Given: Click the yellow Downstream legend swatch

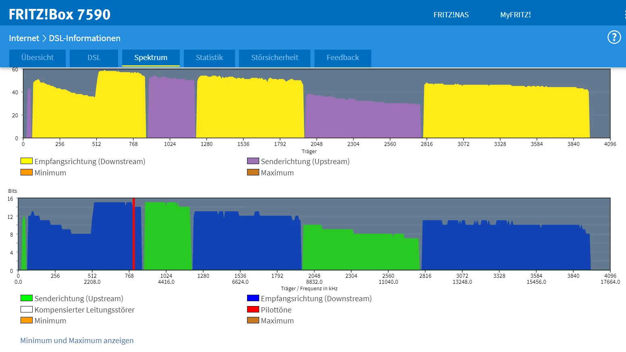Looking at the screenshot, I should pos(27,161).
